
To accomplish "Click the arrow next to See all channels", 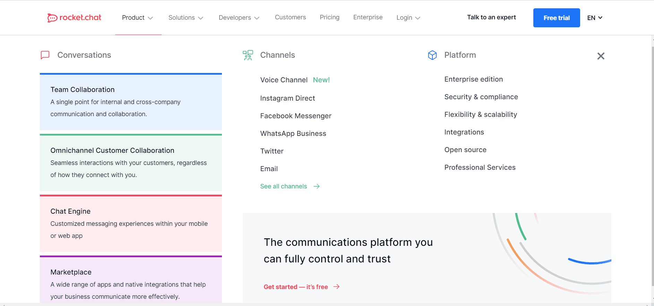I will coord(317,186).
